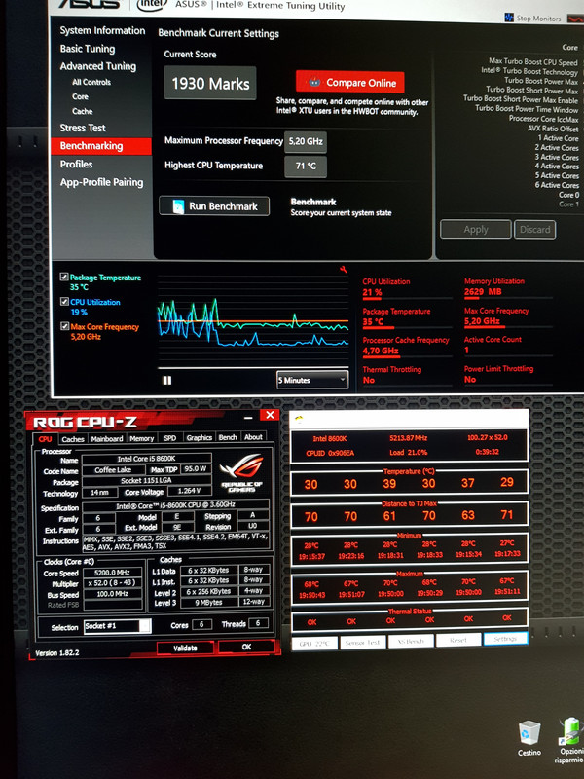Image resolution: width=584 pixels, height=779 pixels.
Task: Select All Controls under Advanced Tuning
Action: (91, 82)
